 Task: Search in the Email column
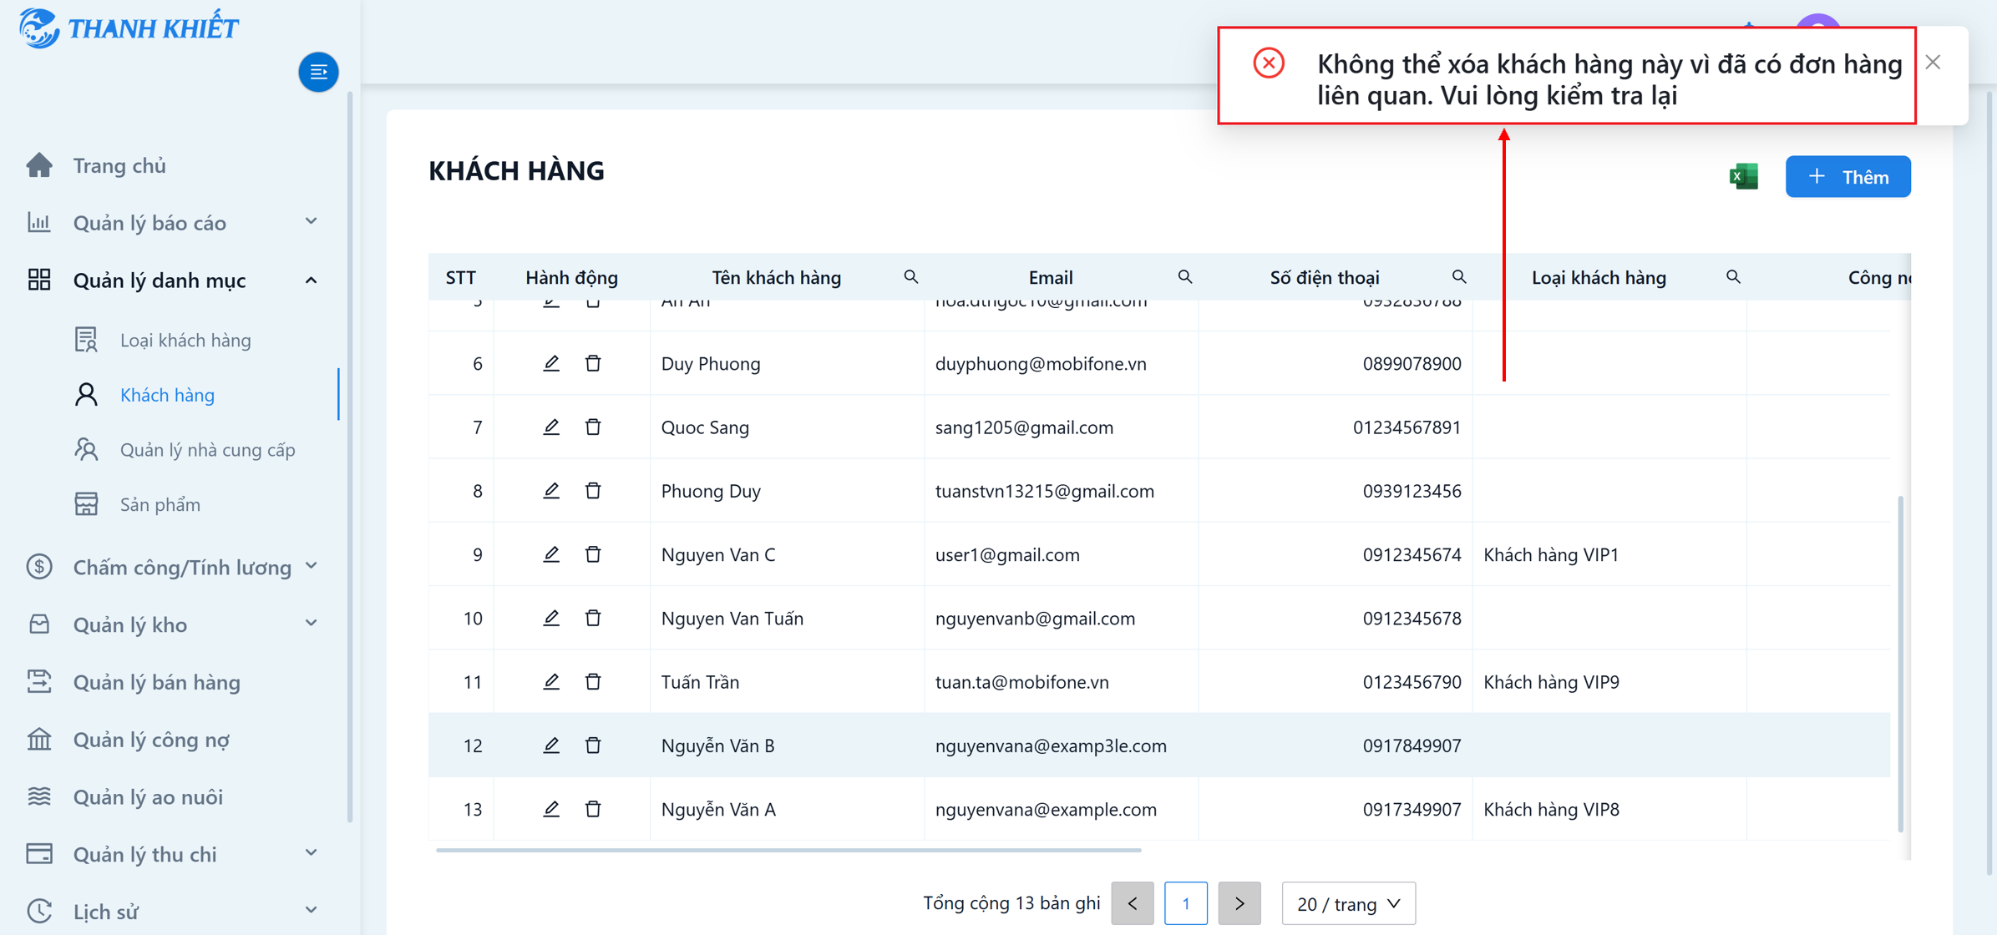(x=1185, y=276)
